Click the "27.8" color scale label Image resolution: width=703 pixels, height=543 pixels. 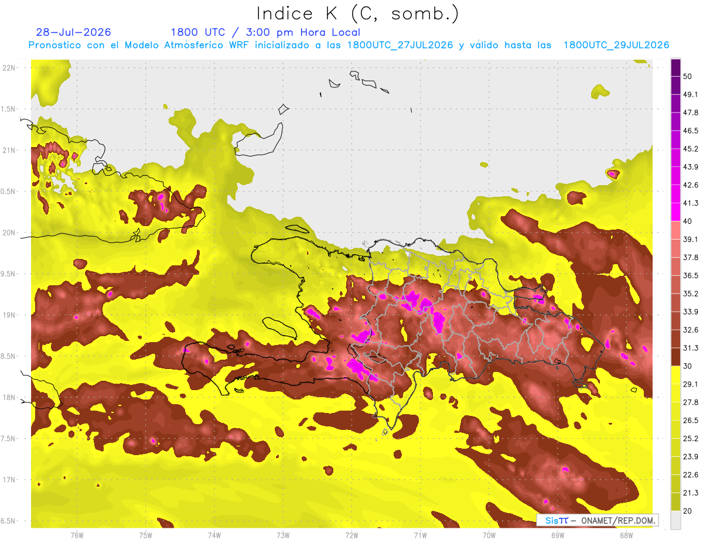coord(691,402)
